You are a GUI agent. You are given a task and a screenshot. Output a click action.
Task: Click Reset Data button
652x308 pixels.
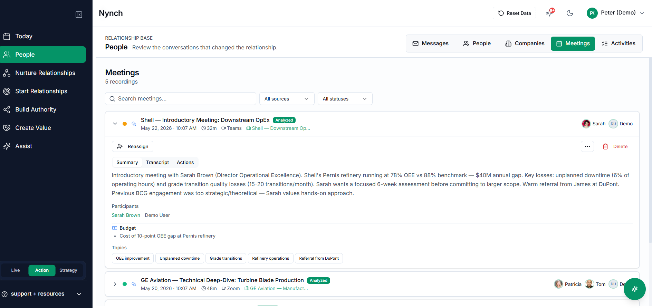click(514, 13)
